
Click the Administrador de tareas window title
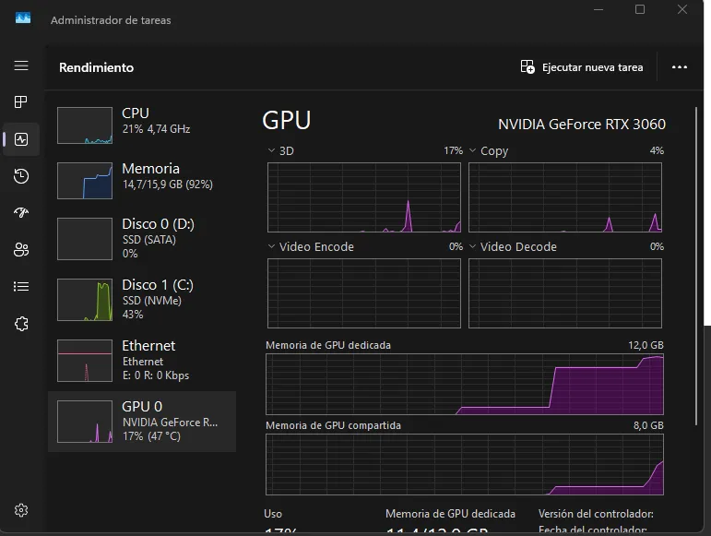click(x=111, y=20)
